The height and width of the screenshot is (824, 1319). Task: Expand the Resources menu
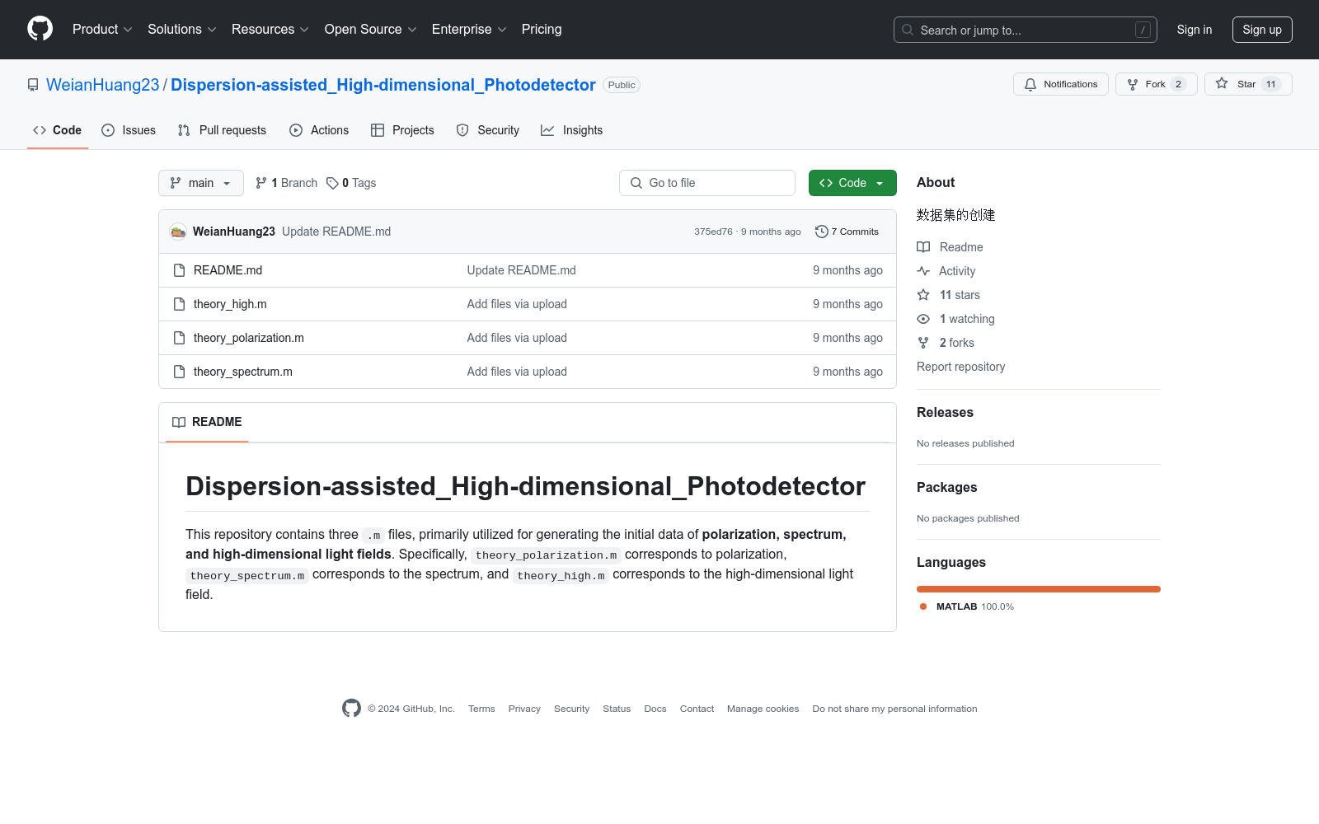tap(270, 29)
